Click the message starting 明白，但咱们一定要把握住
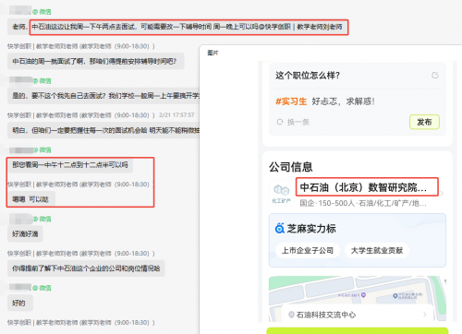The height and width of the screenshot is (334, 462). pos(103,130)
